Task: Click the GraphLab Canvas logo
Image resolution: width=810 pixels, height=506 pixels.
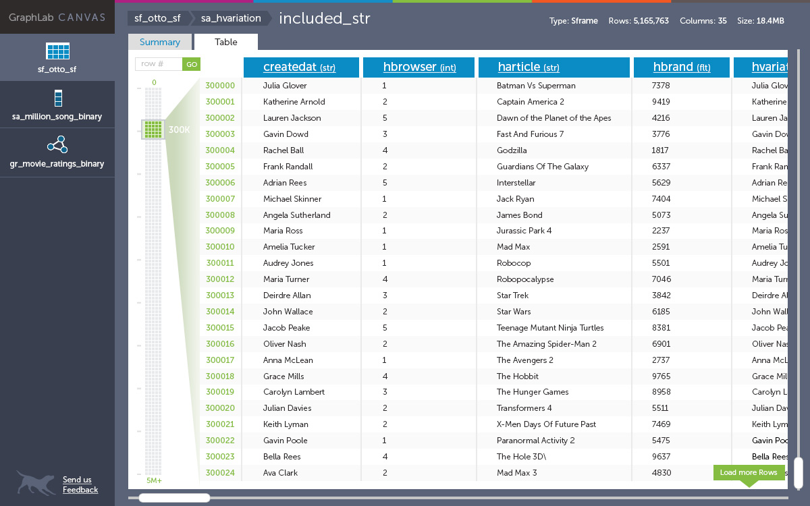Action: point(57,18)
